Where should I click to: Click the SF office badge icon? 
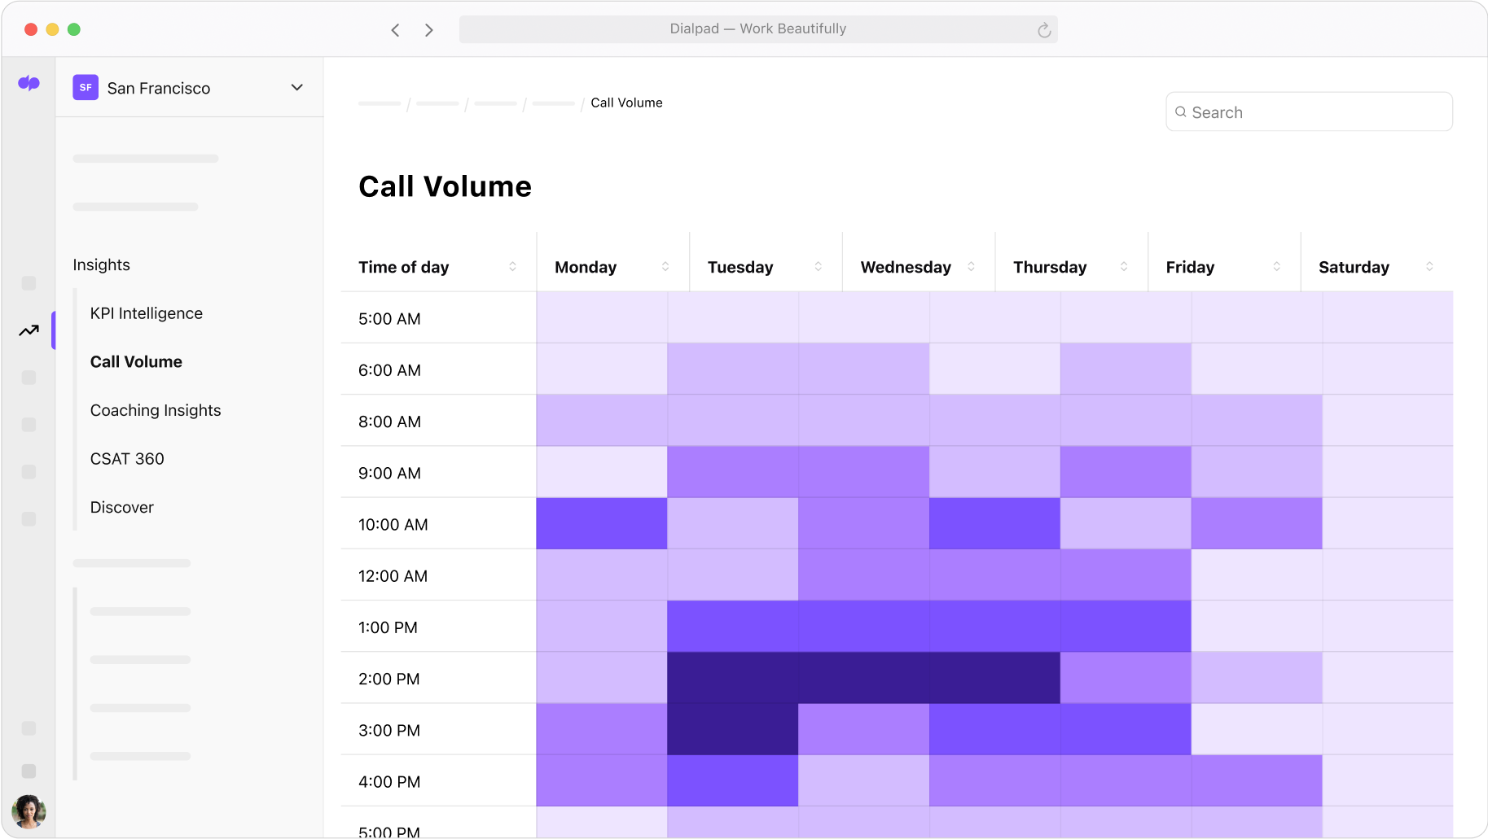pyautogui.click(x=86, y=87)
